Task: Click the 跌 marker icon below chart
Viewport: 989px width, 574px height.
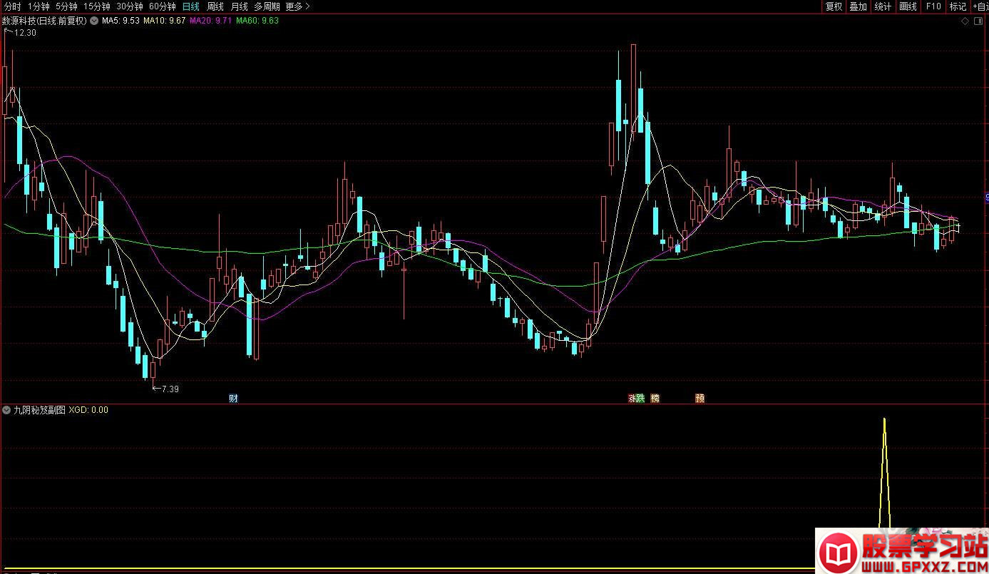Action: (x=640, y=399)
